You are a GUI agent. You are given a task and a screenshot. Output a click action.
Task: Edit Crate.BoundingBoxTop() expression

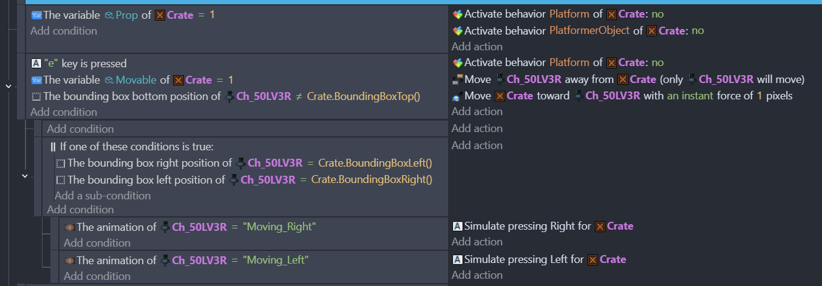(x=364, y=96)
